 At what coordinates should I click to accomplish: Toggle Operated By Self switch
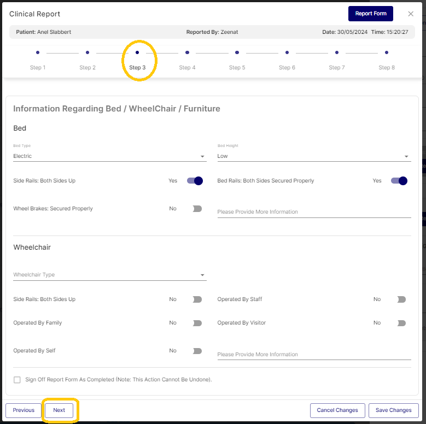point(197,351)
